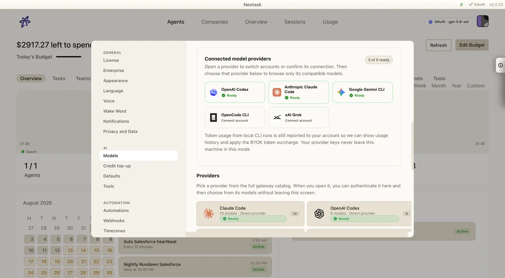The width and height of the screenshot is (505, 278).
Task: Click Active badge on Nightly Rundown row
Action: tap(258, 269)
